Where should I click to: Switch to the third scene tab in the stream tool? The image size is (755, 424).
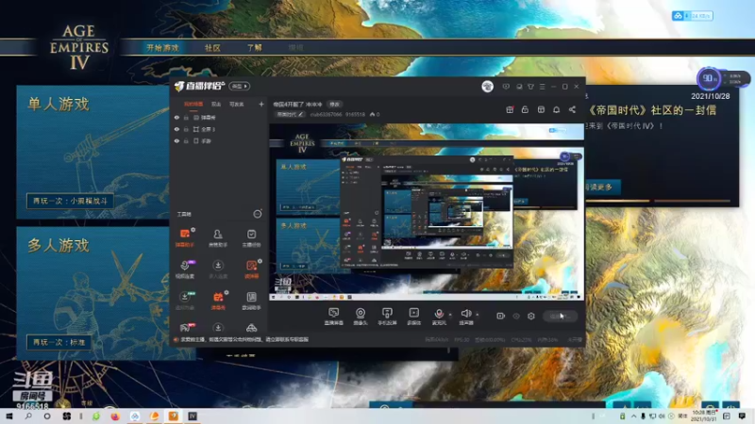point(237,105)
